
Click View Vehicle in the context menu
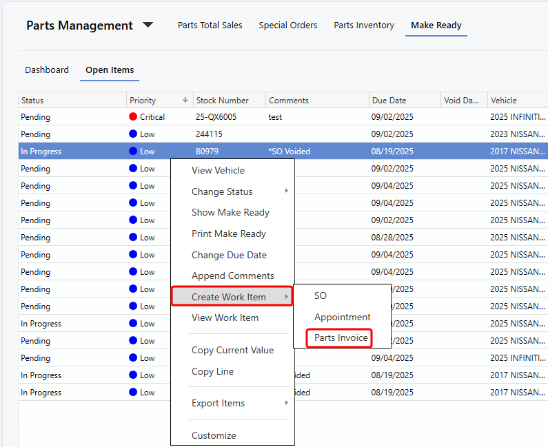tap(218, 170)
